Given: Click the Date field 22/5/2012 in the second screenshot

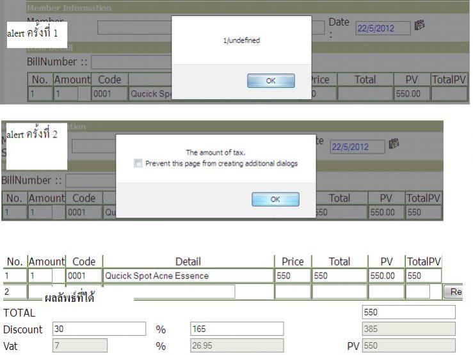Looking at the screenshot, I should 357,146.
